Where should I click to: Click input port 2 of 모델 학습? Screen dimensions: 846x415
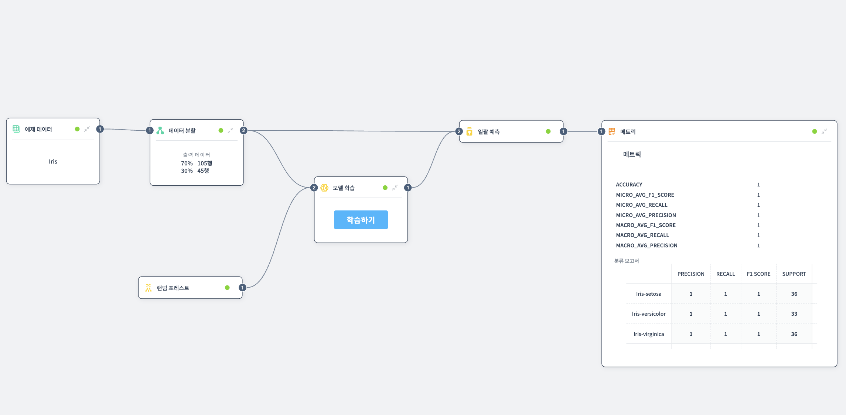pyautogui.click(x=314, y=188)
